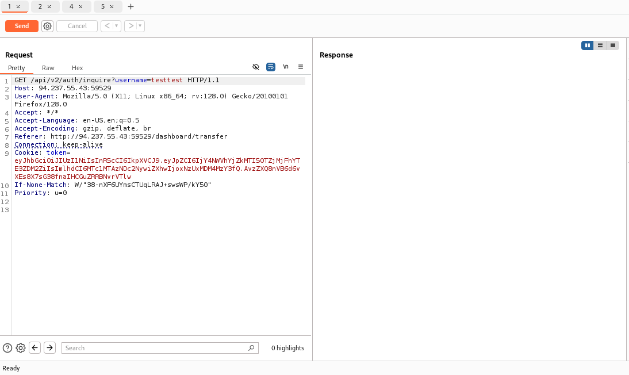Open request editor hamburger menu
The height and width of the screenshot is (375, 629).
[300, 67]
